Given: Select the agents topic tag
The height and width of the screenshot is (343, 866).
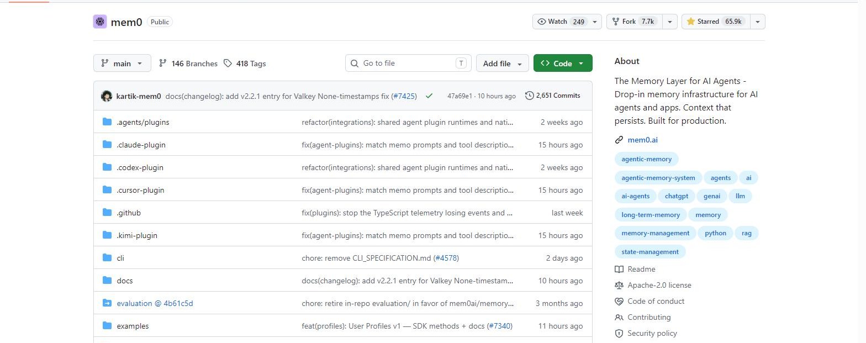Looking at the screenshot, I should pos(720,178).
